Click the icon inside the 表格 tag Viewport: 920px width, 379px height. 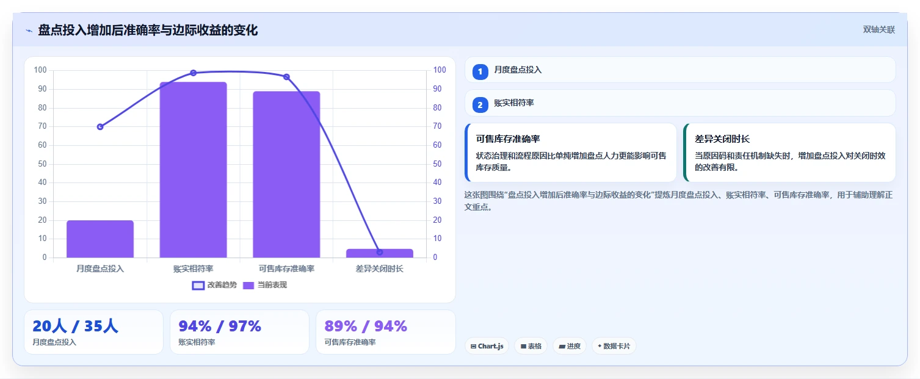point(523,346)
